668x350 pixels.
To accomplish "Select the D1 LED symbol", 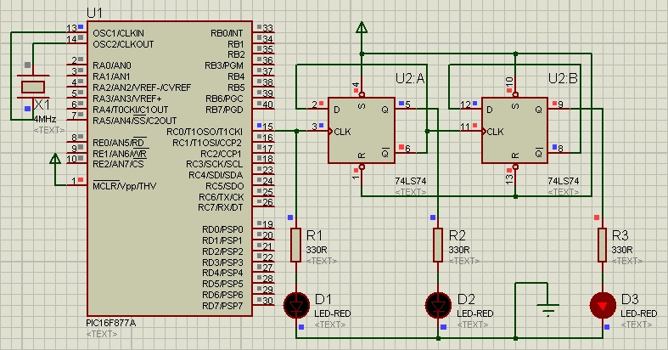I will click(296, 302).
